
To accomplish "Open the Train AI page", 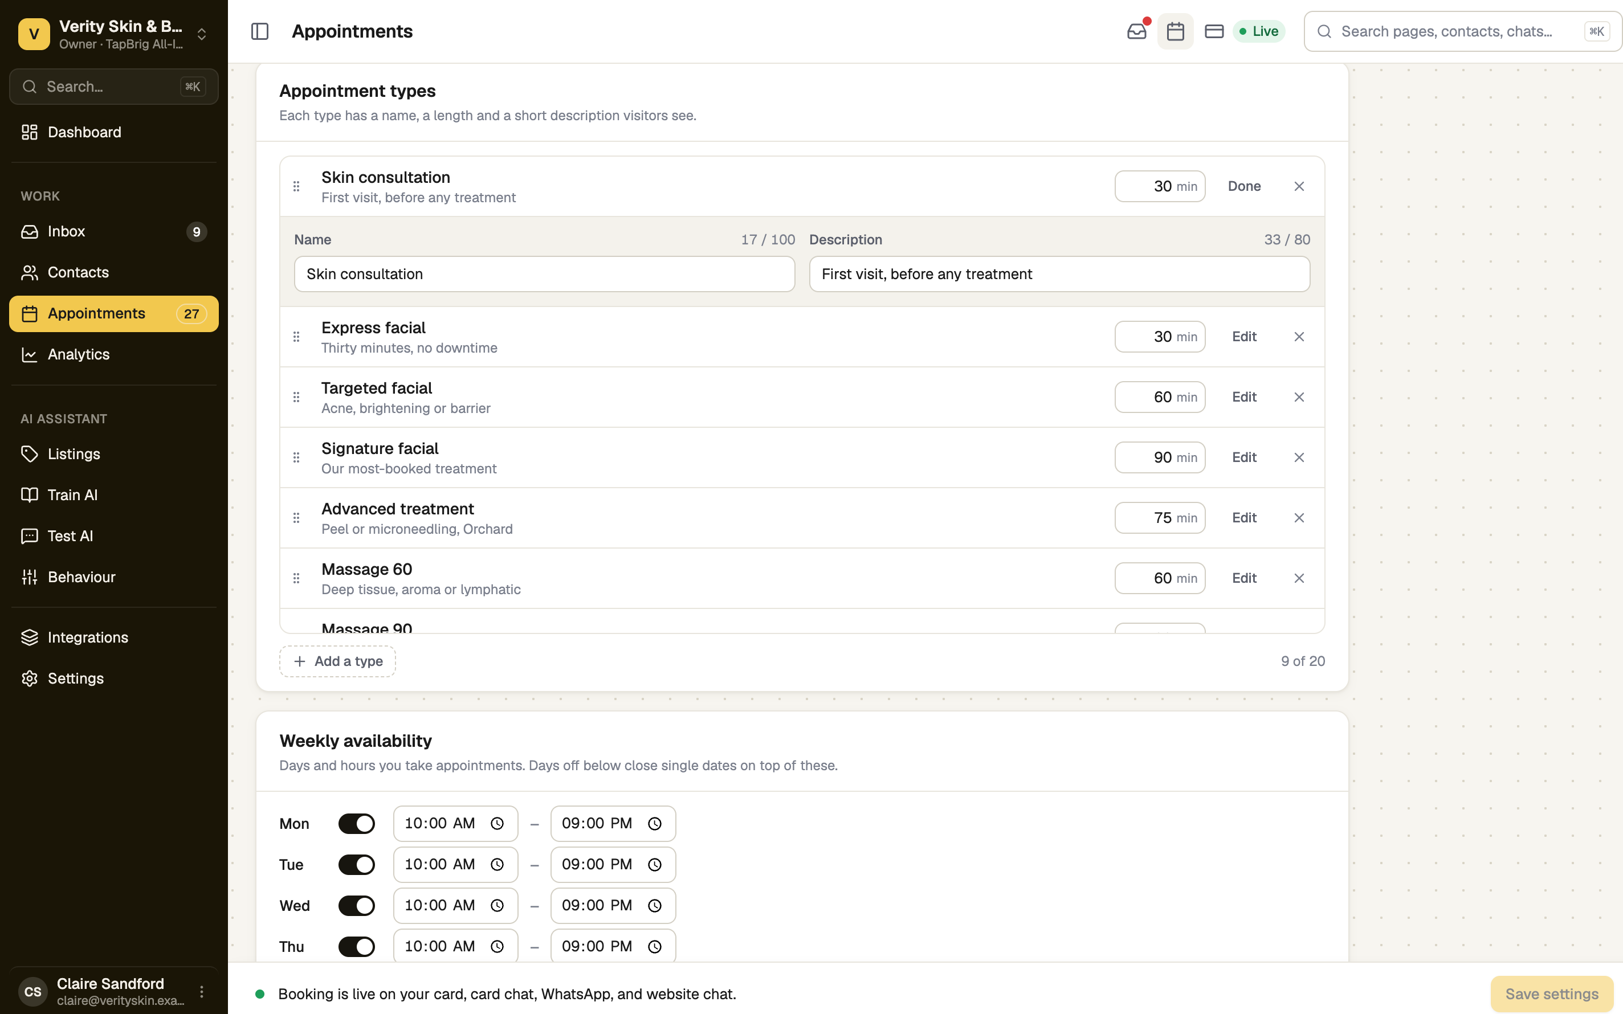I will pos(114,495).
